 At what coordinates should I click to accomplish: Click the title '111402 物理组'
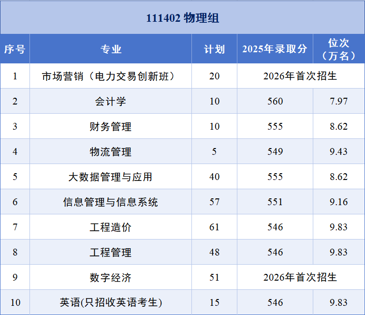point(183,18)
